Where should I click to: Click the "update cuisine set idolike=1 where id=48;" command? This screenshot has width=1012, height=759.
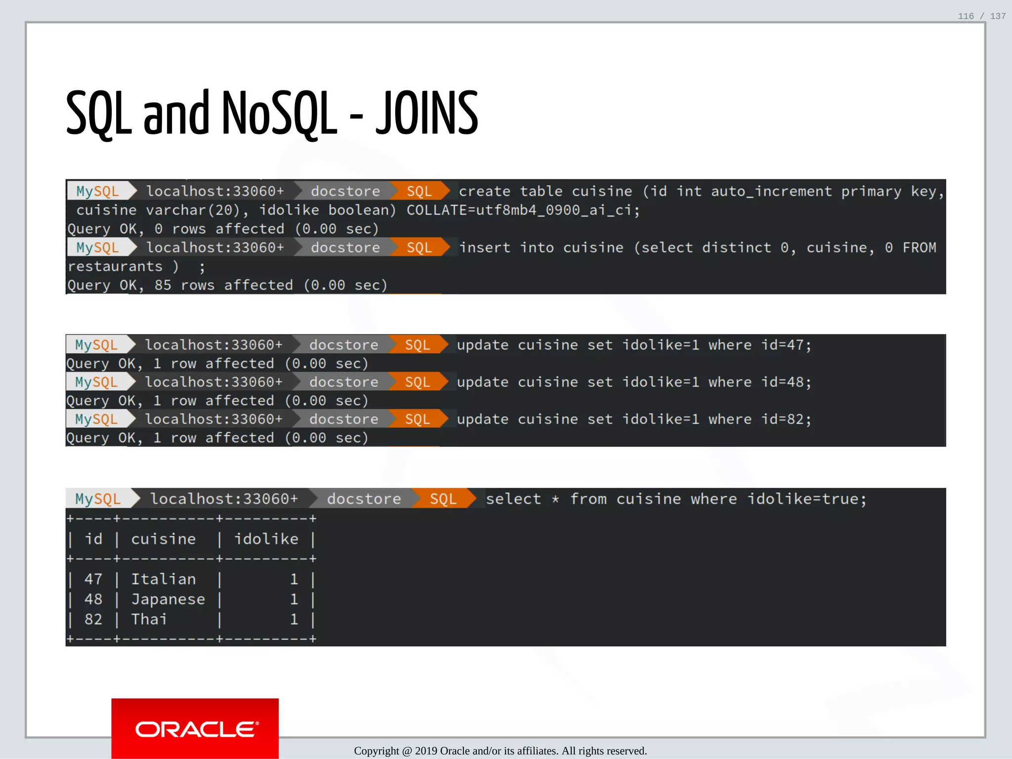tap(634, 382)
